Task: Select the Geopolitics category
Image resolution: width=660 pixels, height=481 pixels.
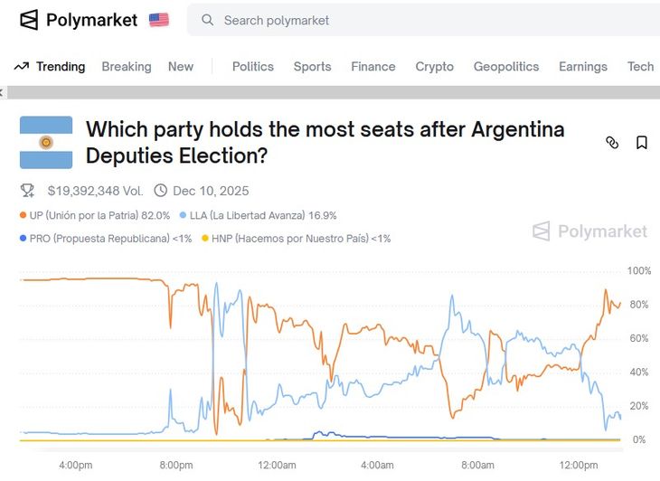Action: click(x=506, y=66)
